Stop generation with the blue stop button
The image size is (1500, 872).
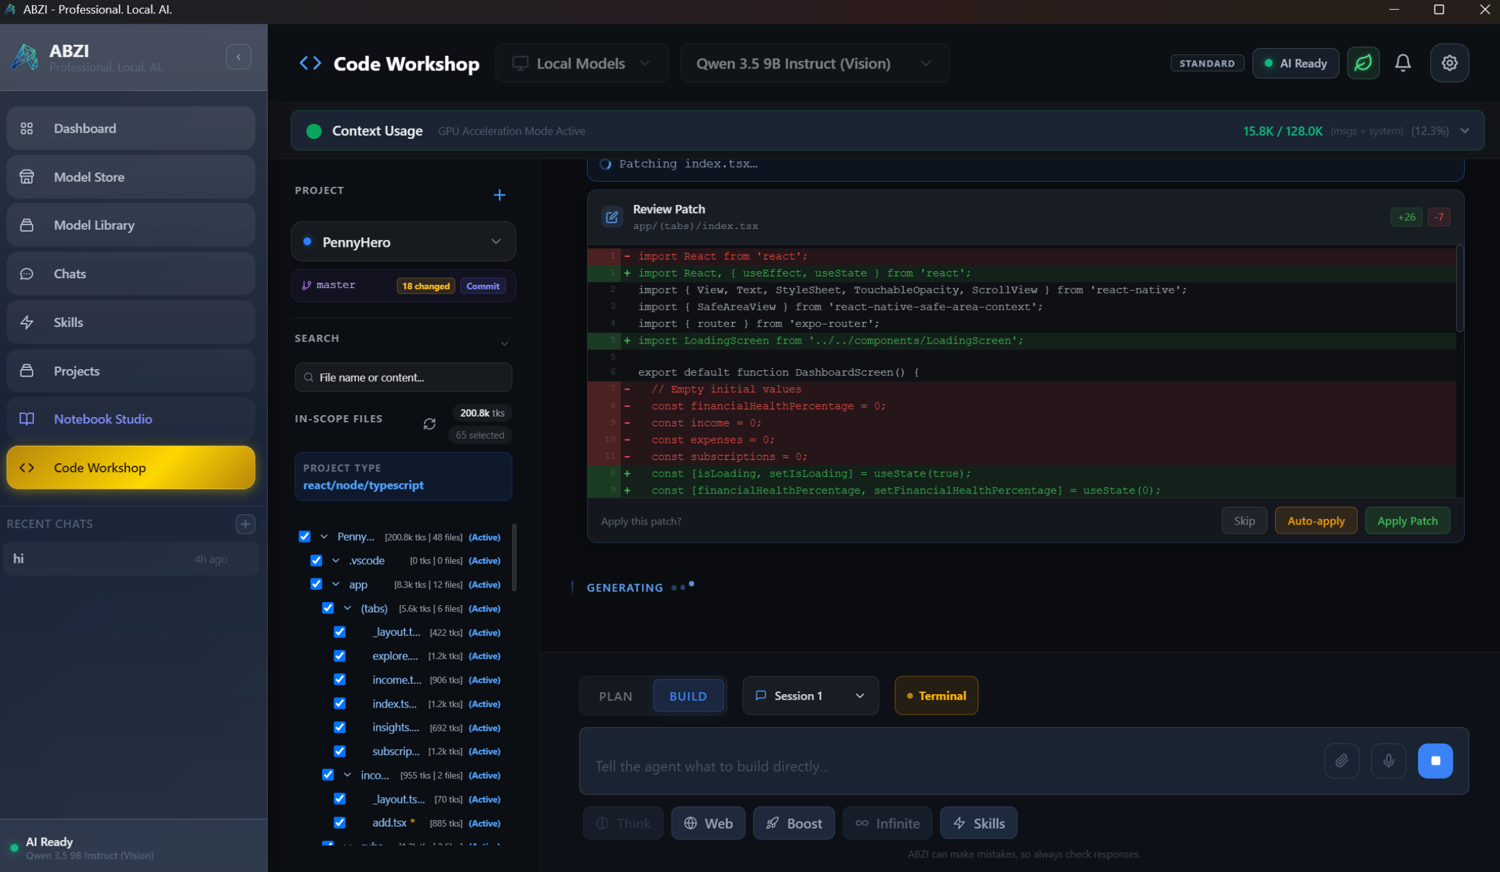click(x=1435, y=761)
